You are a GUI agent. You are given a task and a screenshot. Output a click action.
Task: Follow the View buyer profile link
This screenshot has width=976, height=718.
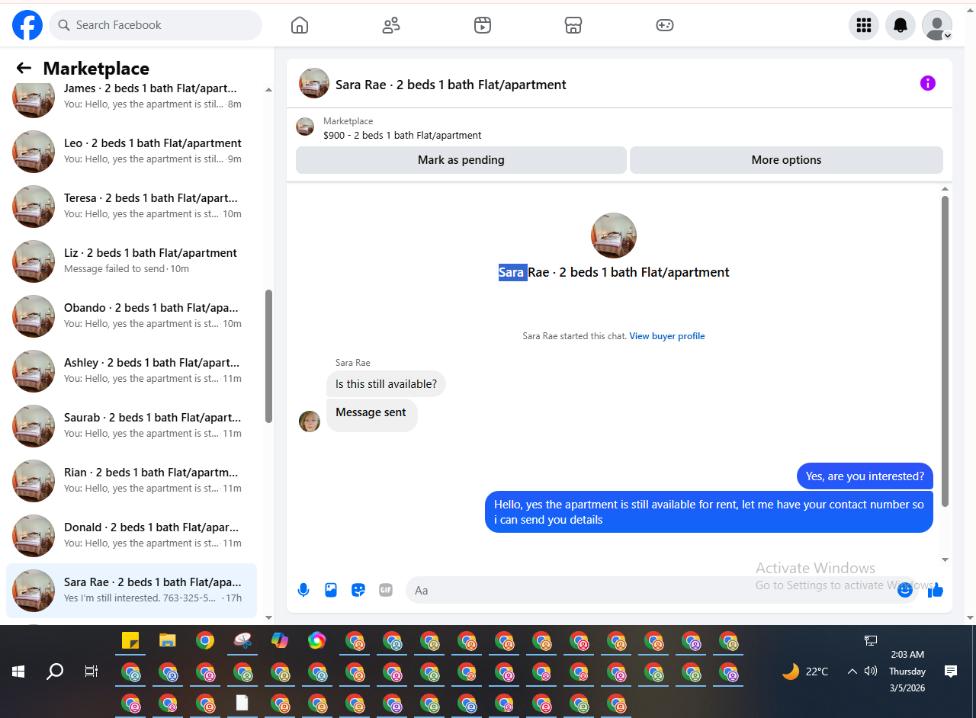point(667,336)
